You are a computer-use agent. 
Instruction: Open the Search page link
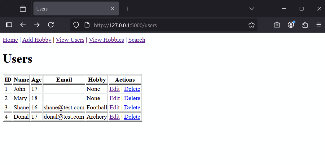pyautogui.click(x=137, y=40)
